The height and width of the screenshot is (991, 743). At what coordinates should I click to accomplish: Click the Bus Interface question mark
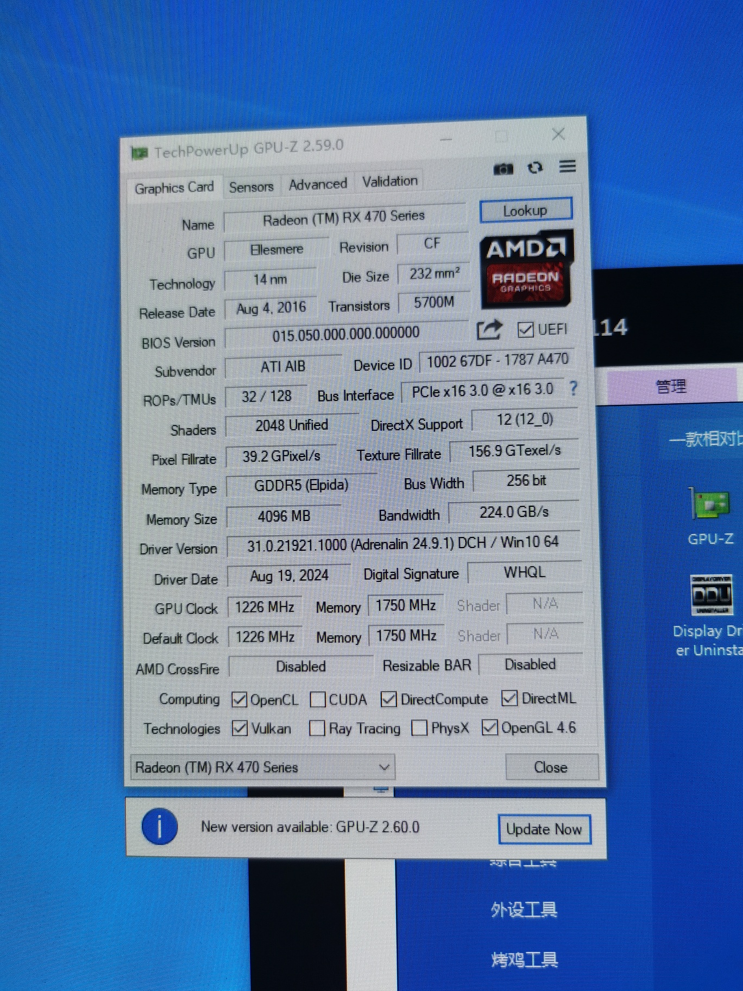[x=574, y=388]
